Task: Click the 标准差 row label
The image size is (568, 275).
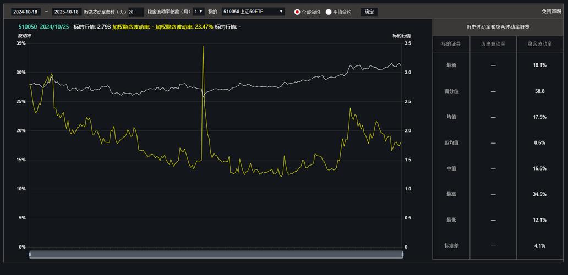Action: 451,246
